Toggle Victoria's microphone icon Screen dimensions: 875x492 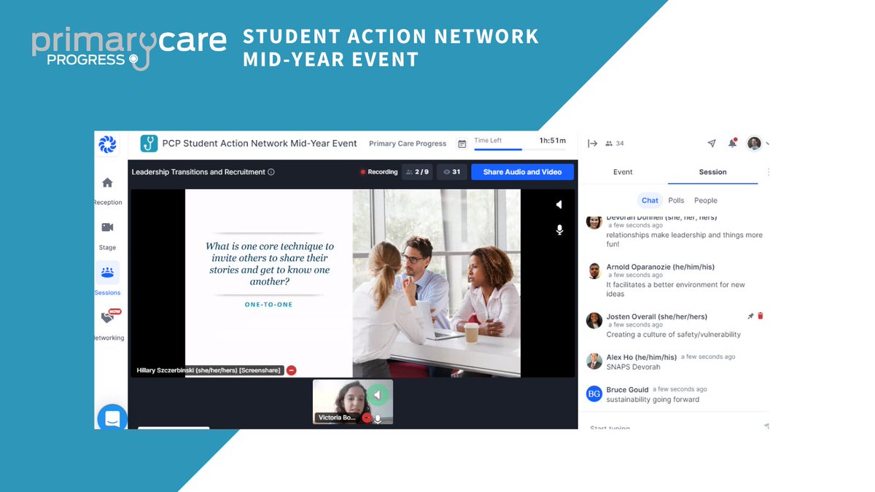(378, 418)
